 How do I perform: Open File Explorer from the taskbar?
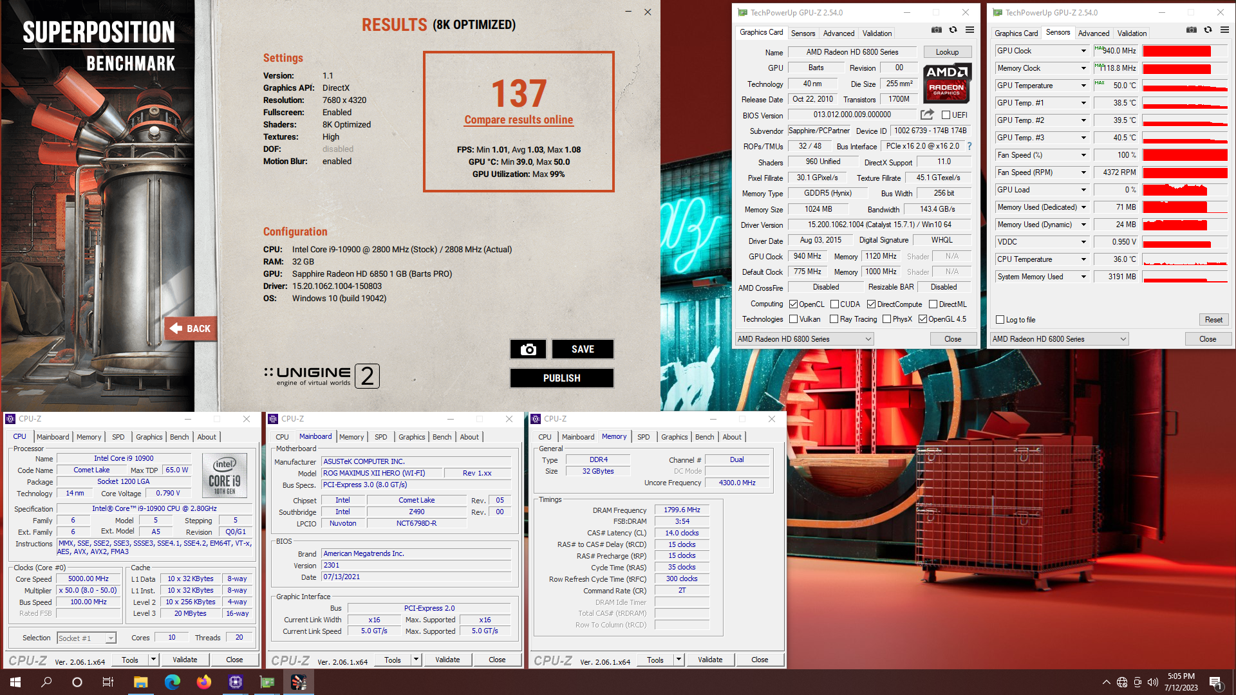click(x=140, y=682)
